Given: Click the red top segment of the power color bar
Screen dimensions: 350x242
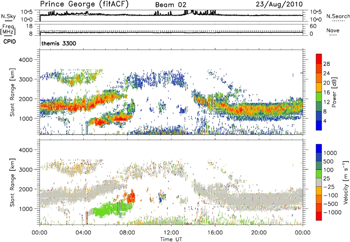Looking at the screenshot, I should coord(319,59).
